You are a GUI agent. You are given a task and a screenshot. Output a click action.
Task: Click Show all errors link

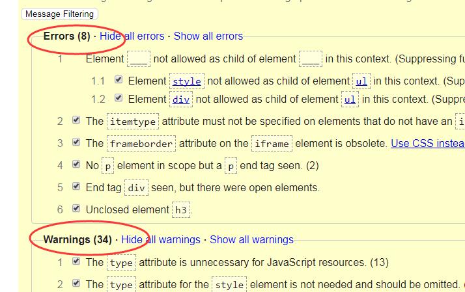(208, 36)
